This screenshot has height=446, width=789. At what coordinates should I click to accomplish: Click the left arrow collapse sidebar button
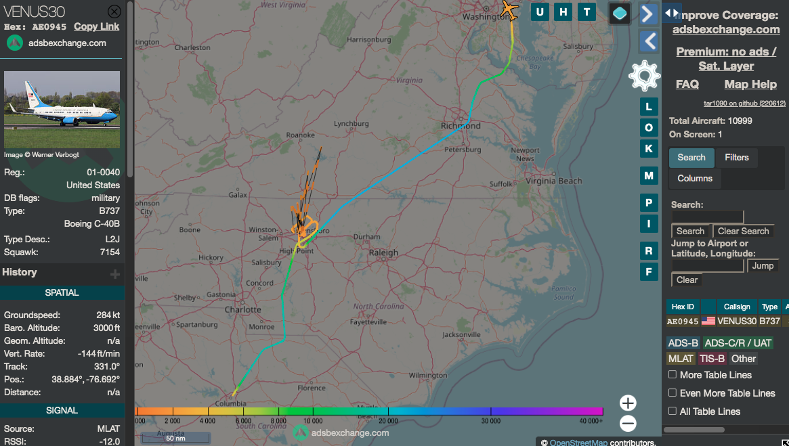(x=649, y=41)
